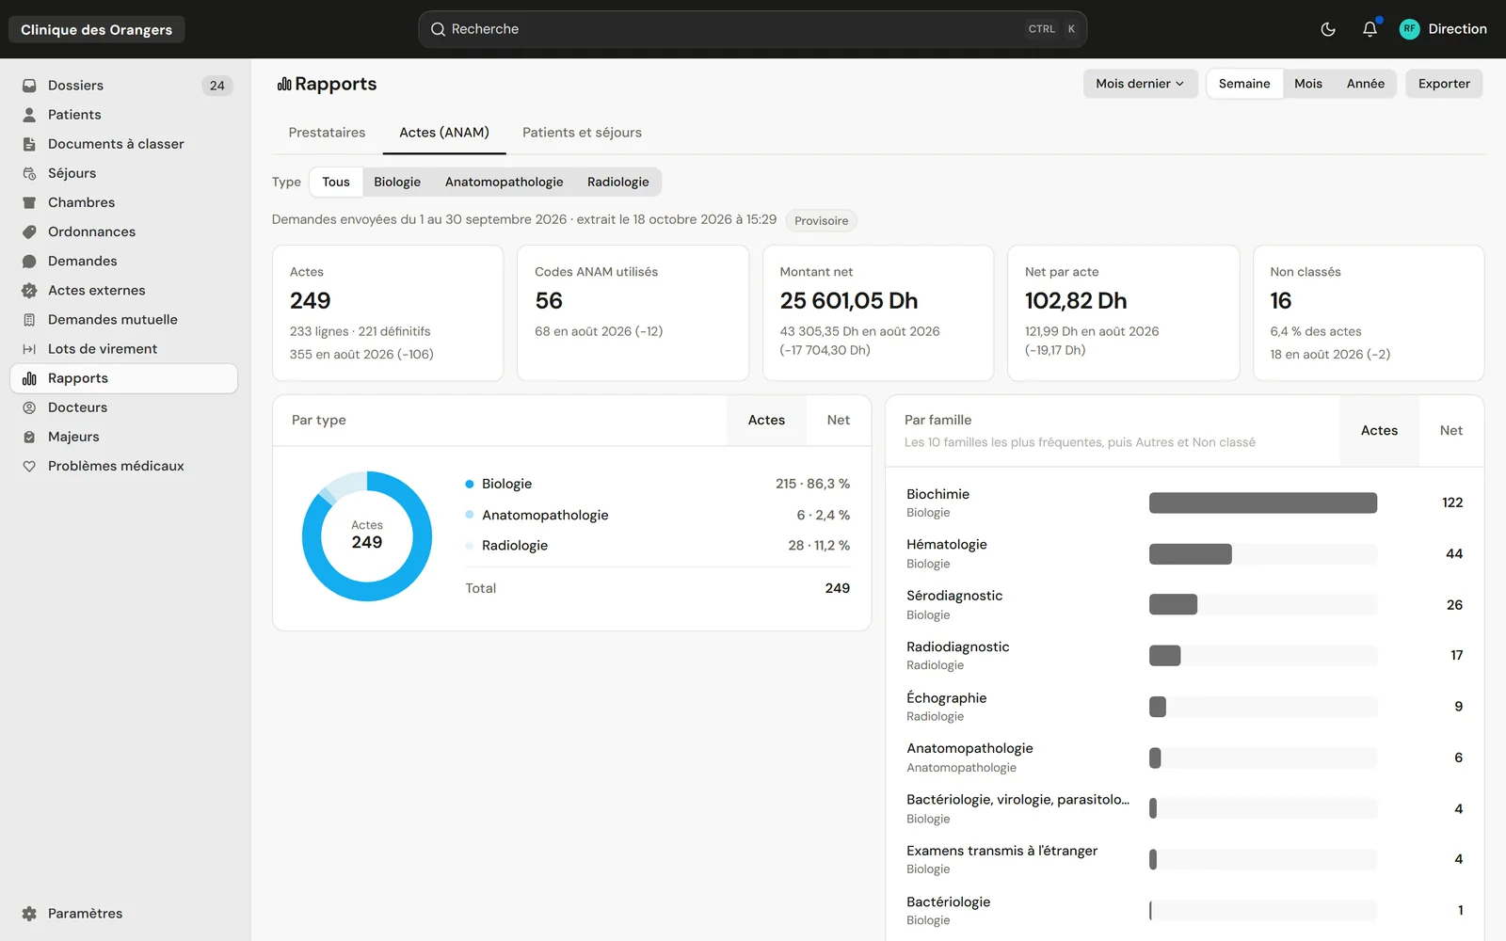1506x941 pixels.
Task: Click the Ordonnances pill icon
Action: click(29, 231)
